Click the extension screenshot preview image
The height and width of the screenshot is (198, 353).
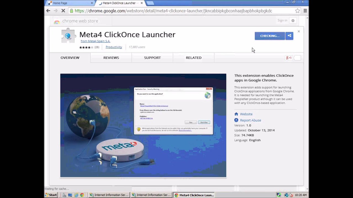[143, 125]
